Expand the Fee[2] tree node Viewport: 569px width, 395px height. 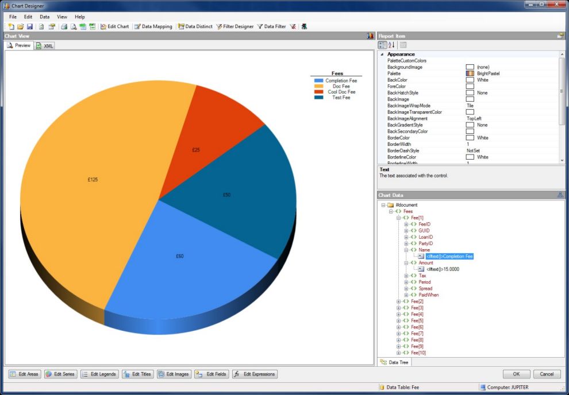pyautogui.click(x=399, y=301)
